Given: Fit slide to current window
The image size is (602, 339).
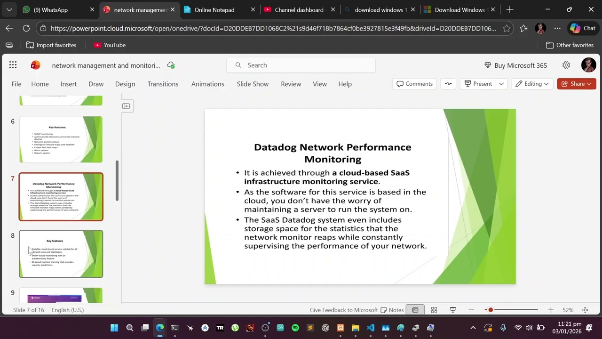Looking at the screenshot, I should (x=586, y=310).
